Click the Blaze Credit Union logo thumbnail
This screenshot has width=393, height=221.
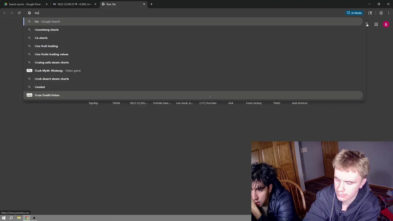pyautogui.click(x=29, y=95)
